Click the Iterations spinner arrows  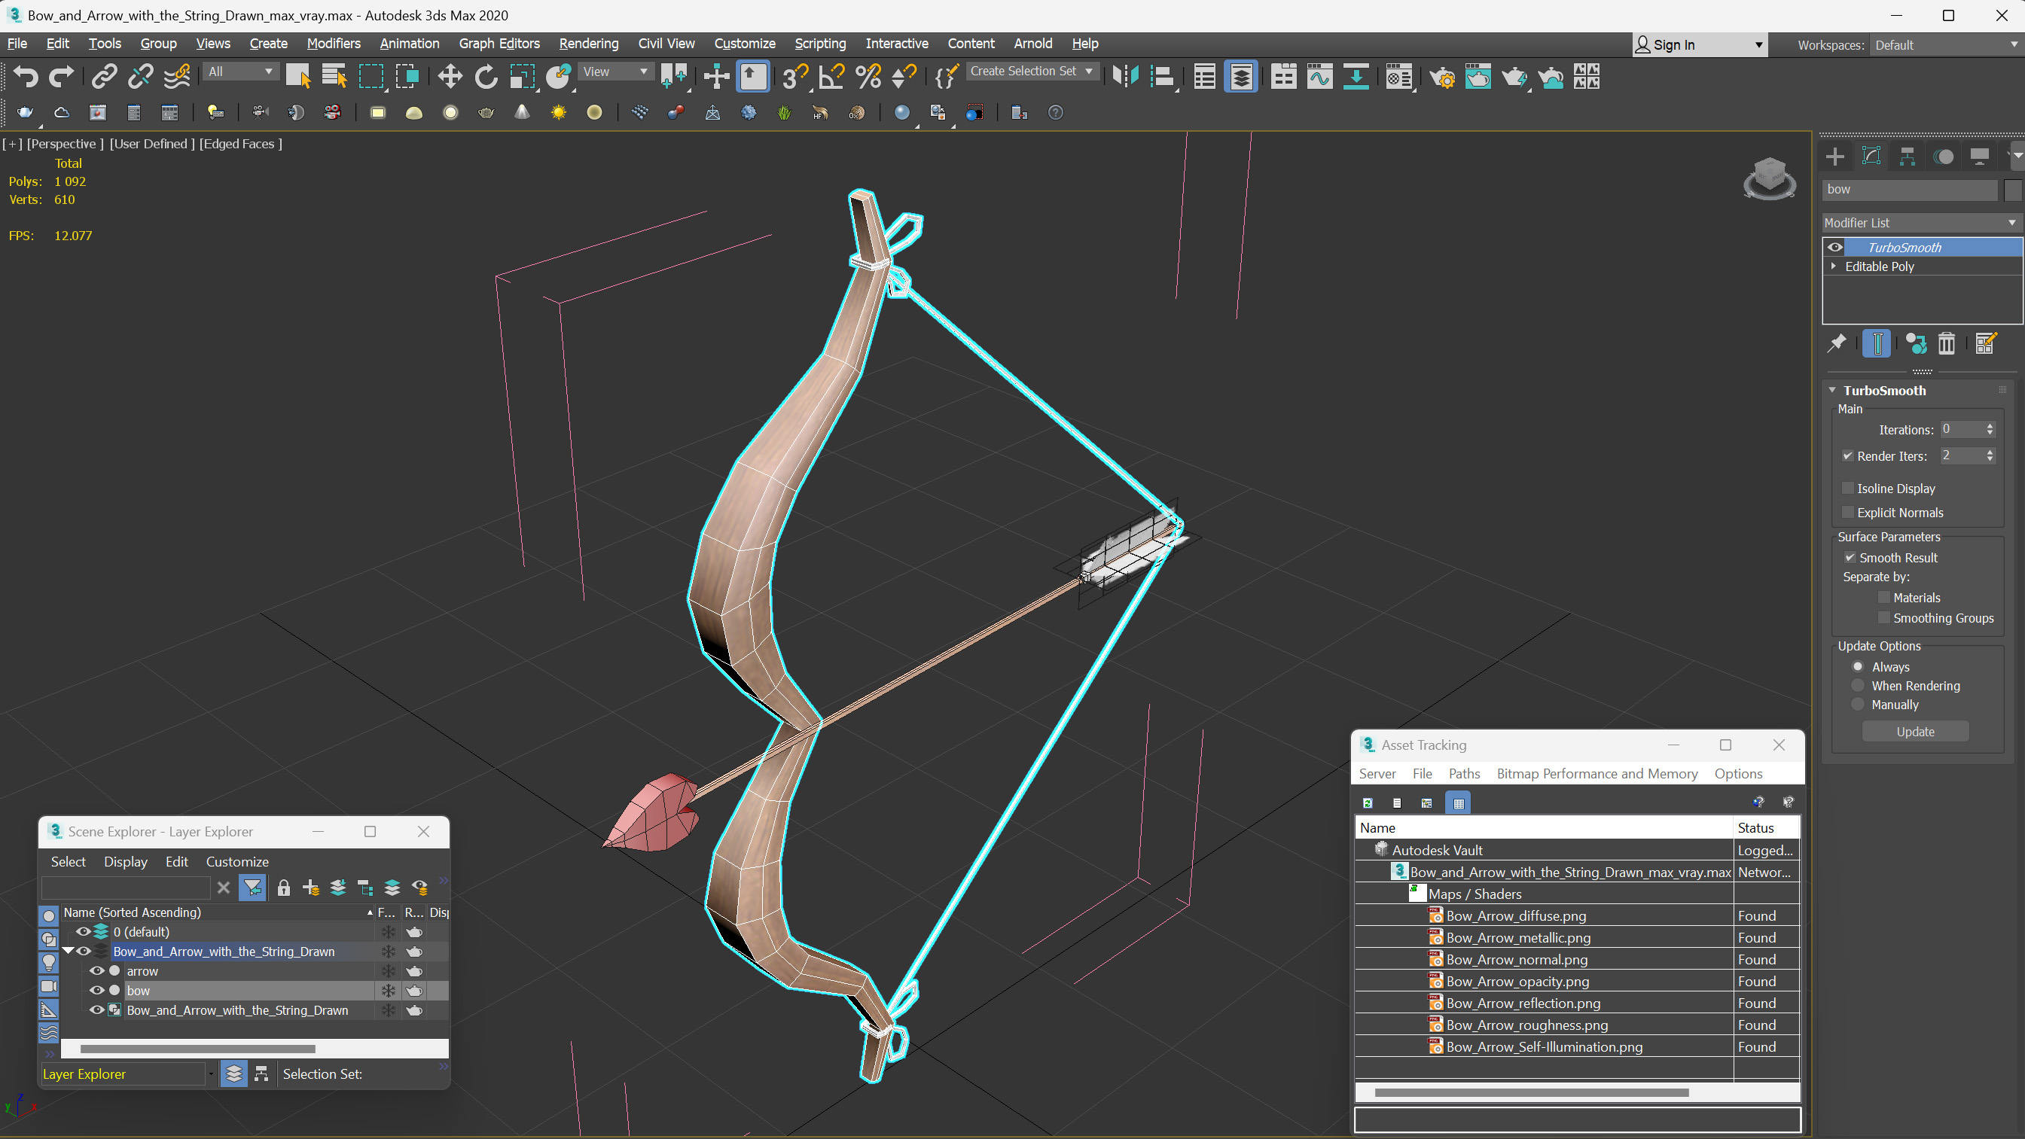(1990, 429)
